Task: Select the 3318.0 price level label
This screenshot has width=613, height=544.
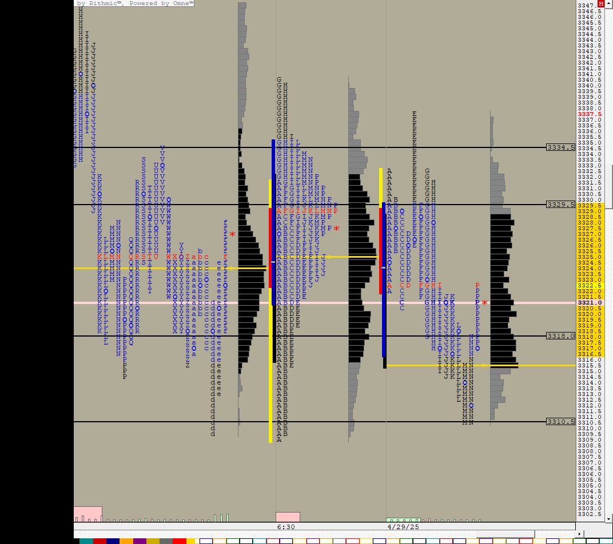Action: click(560, 335)
